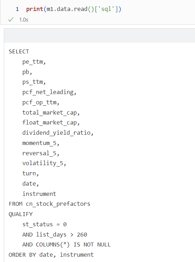The image size is (195, 262).
Task: Click the SELECT keyword in the output
Action: [x=19, y=52]
